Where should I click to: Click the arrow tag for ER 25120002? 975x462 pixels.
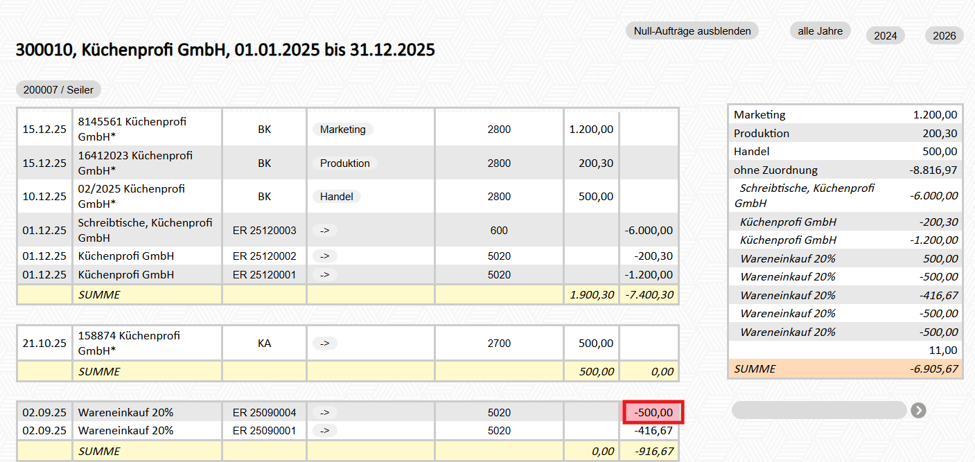[x=324, y=256]
